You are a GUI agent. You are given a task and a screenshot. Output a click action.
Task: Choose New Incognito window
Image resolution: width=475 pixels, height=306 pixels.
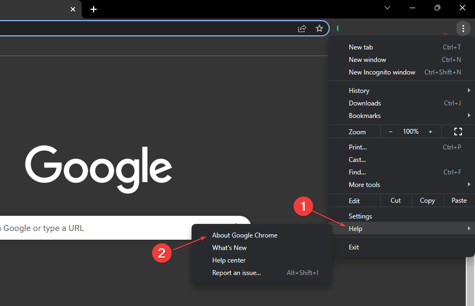pyautogui.click(x=382, y=72)
